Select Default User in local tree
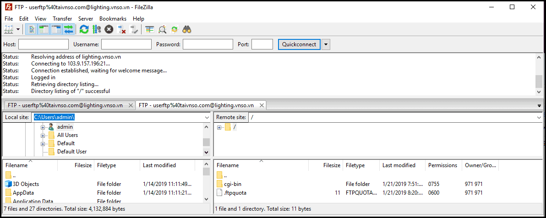546x218 pixels. click(x=72, y=152)
